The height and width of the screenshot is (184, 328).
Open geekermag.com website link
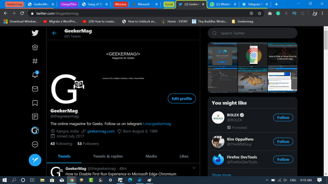(101, 131)
